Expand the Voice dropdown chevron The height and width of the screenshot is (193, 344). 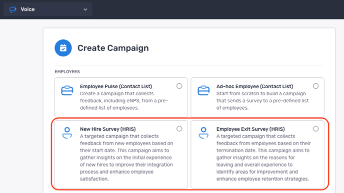coord(85,9)
